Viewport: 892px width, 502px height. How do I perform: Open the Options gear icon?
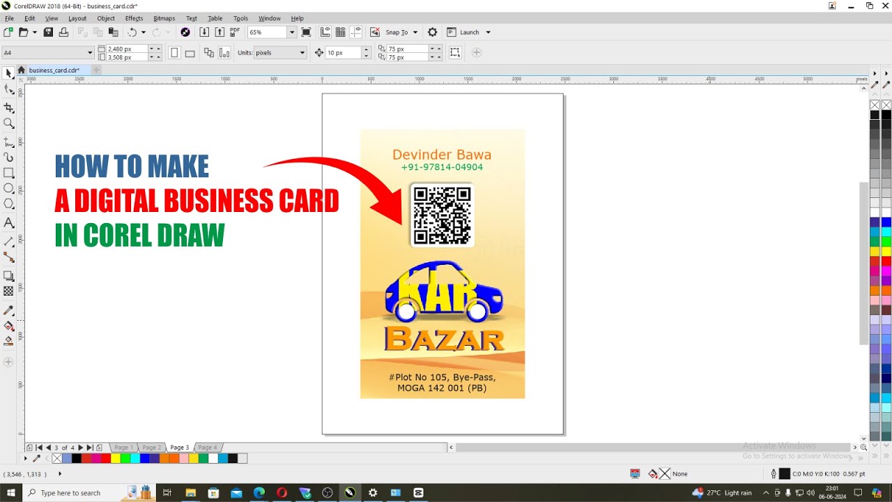tap(432, 32)
